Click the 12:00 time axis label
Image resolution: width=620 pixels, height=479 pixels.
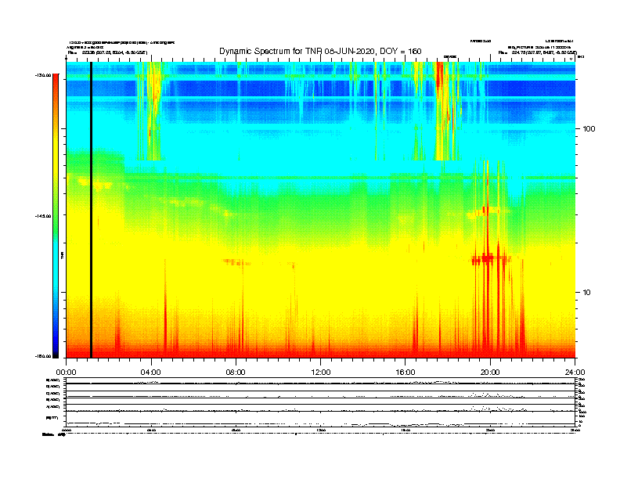pyautogui.click(x=321, y=373)
